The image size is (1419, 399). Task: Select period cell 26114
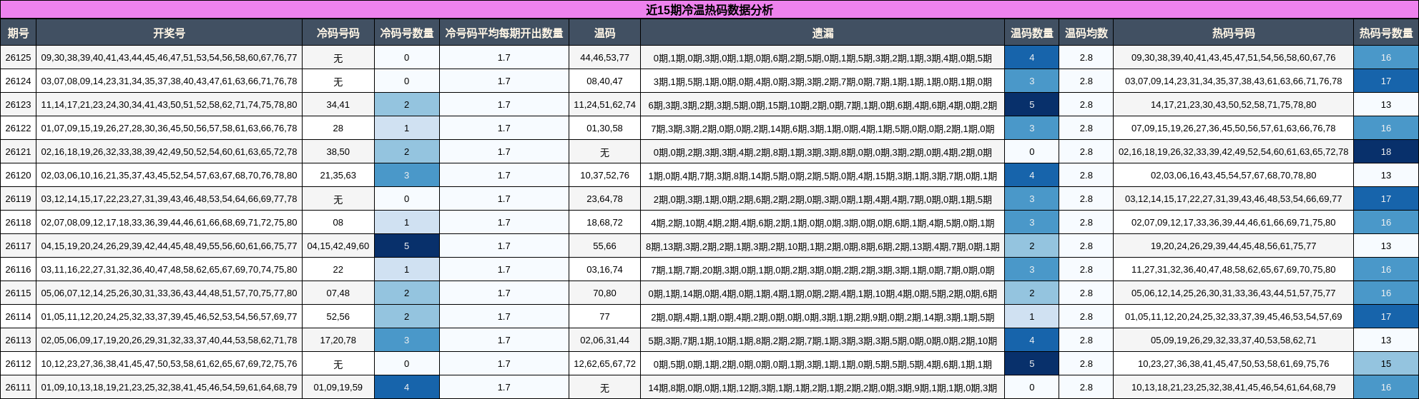click(18, 317)
